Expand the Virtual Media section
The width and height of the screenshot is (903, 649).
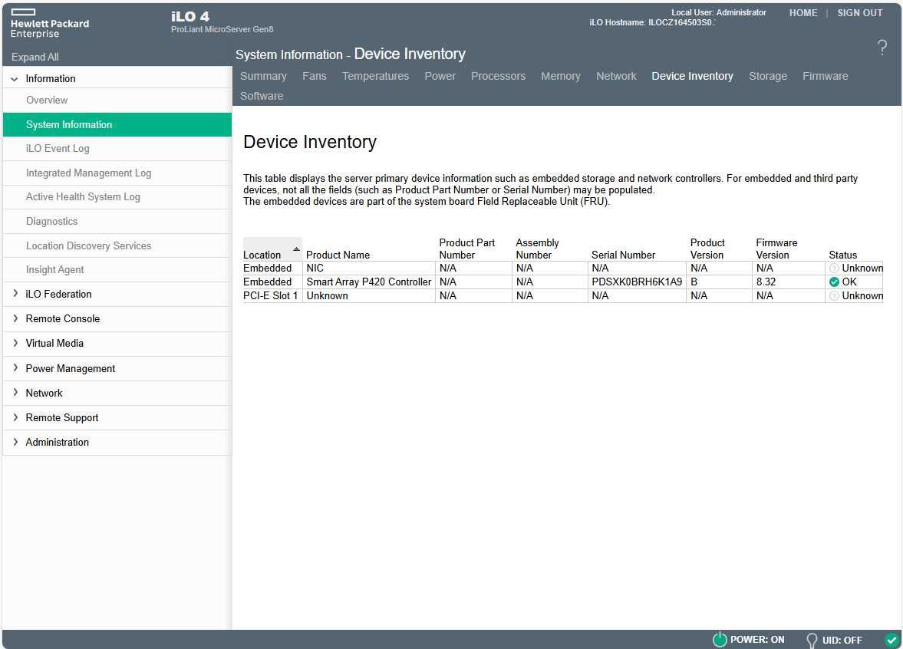(15, 343)
